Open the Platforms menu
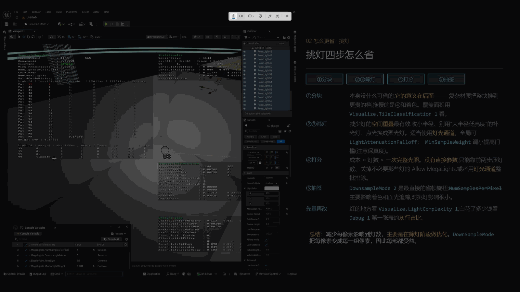This screenshot has height=292, width=520. [71, 12]
